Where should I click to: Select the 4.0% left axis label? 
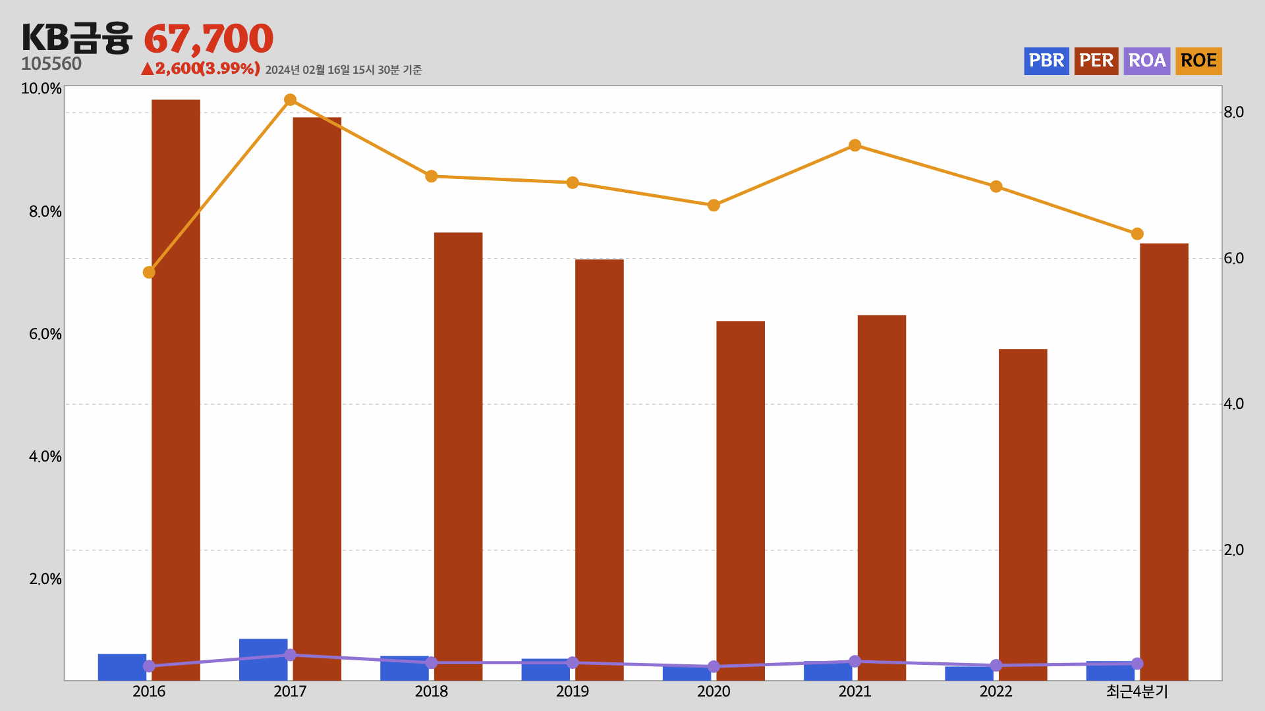coord(45,457)
